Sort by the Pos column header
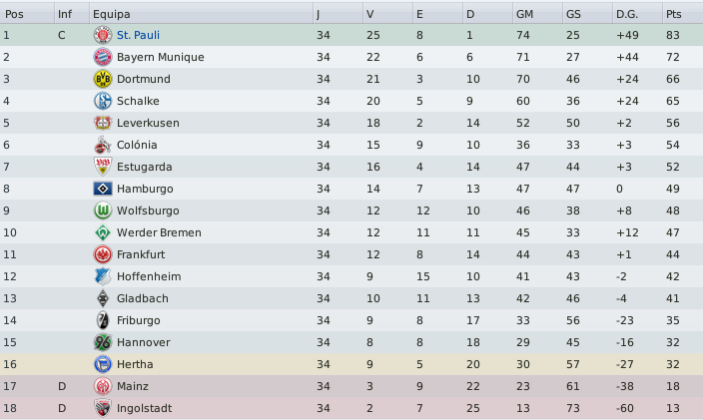 [15, 14]
